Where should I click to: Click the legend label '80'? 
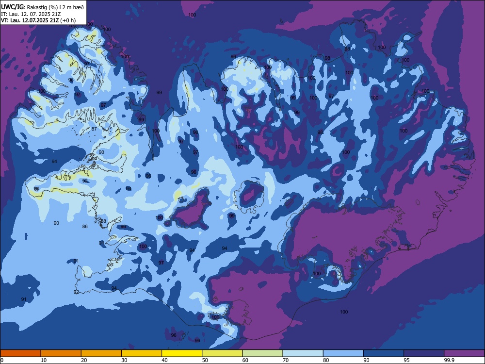coord(326,360)
